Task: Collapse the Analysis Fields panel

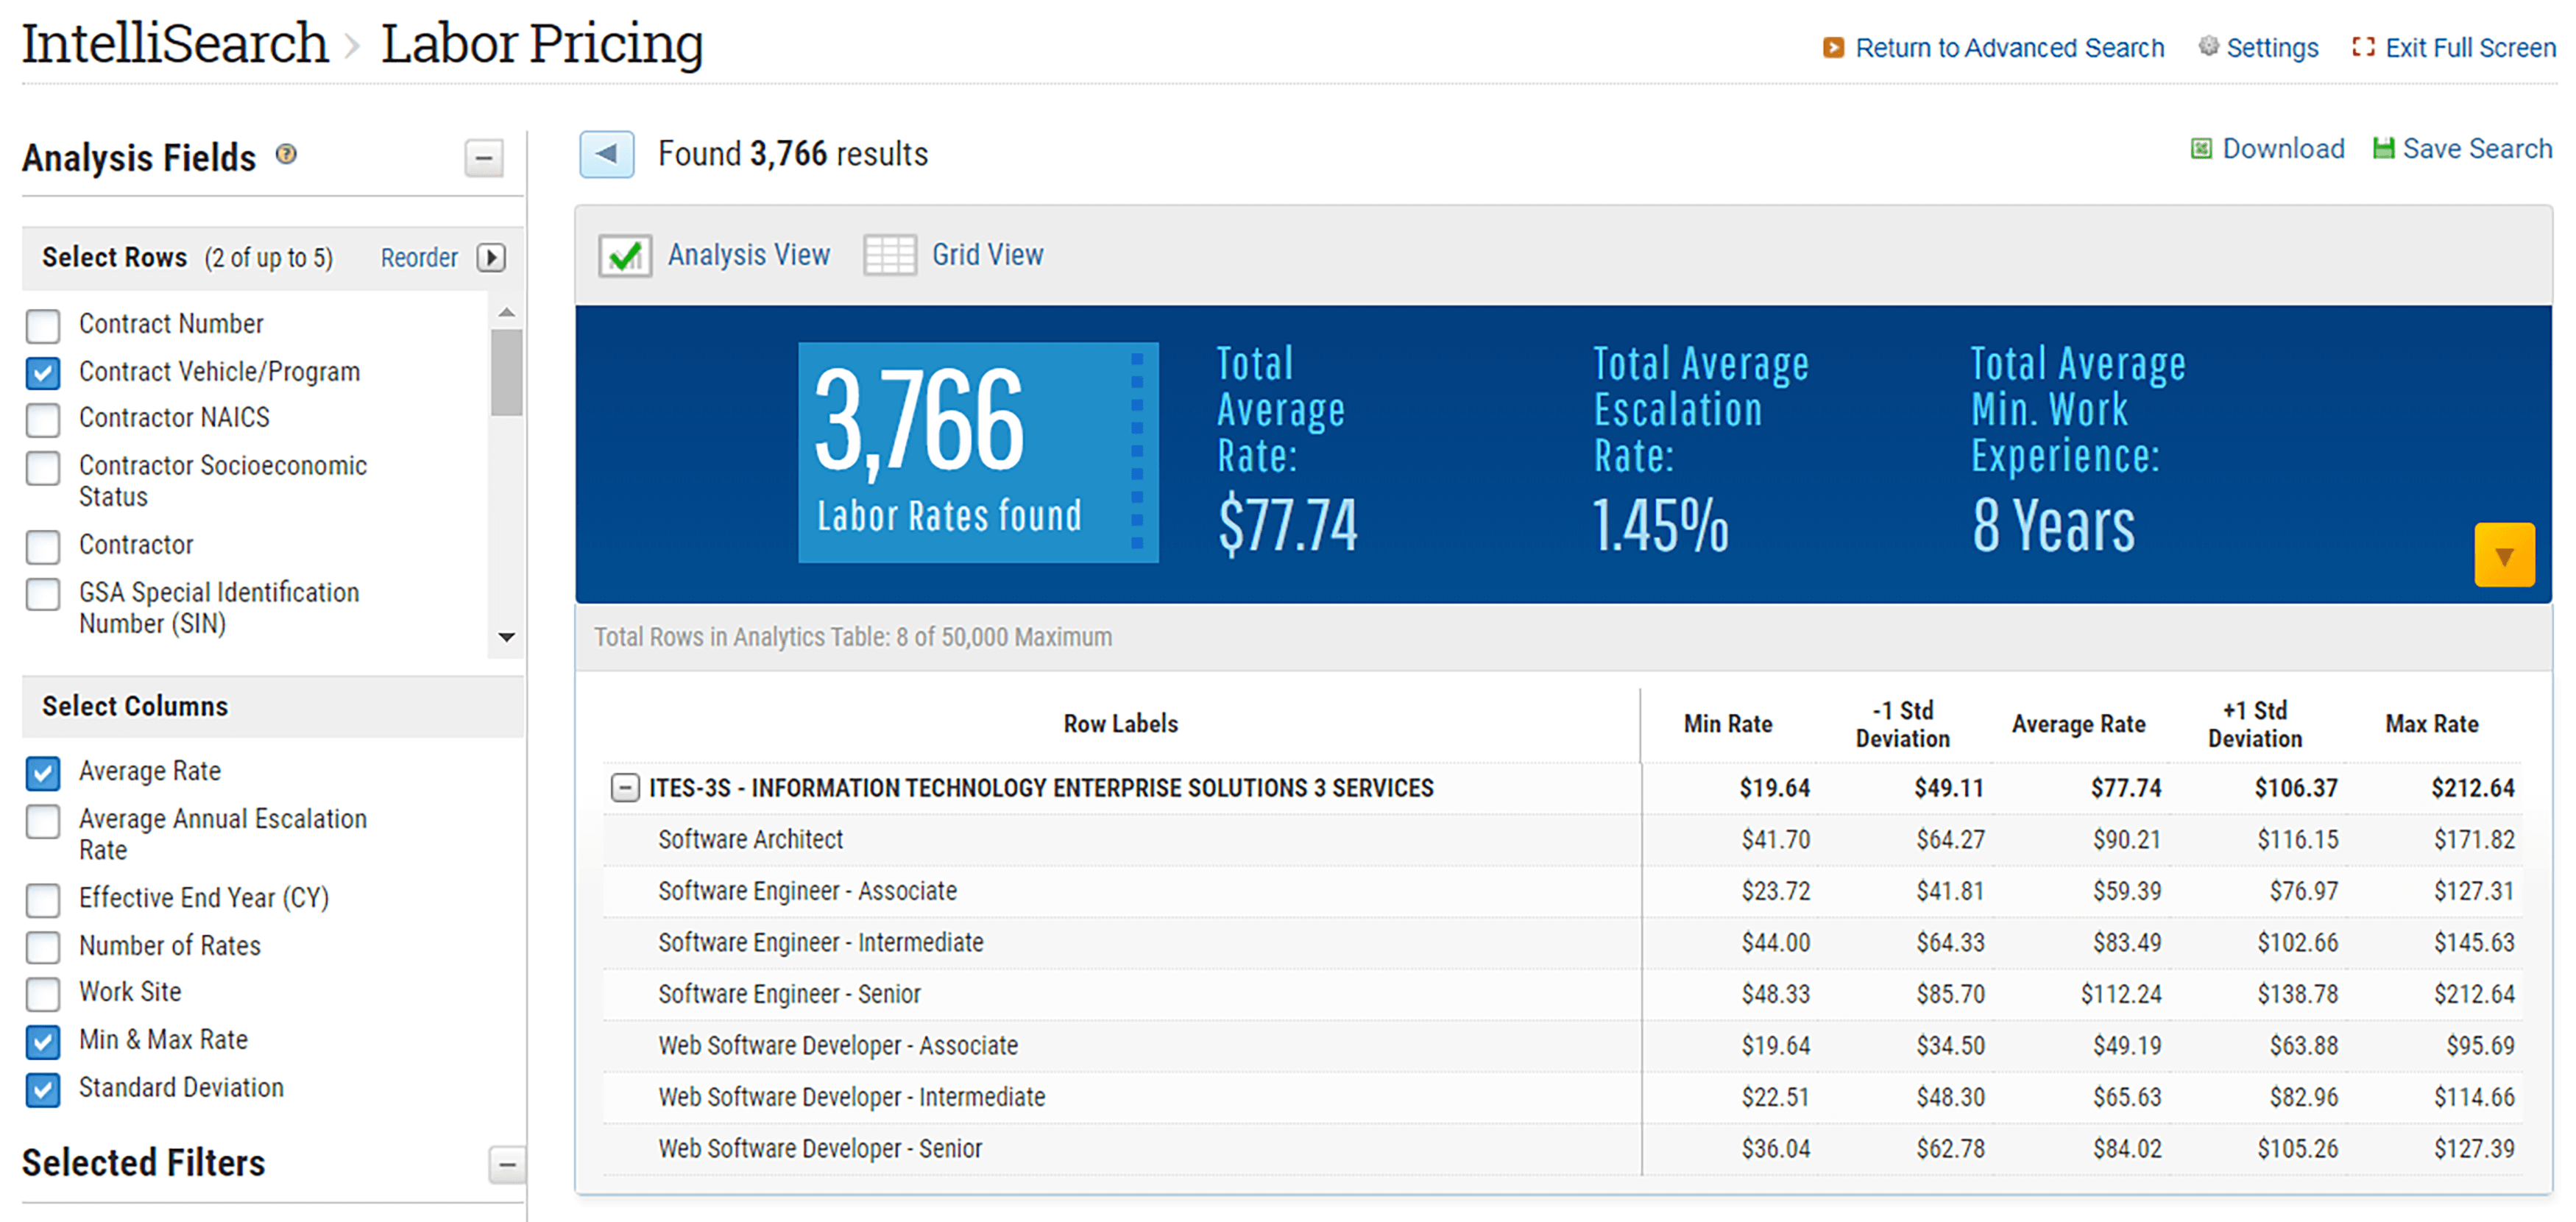Action: pyautogui.click(x=484, y=158)
